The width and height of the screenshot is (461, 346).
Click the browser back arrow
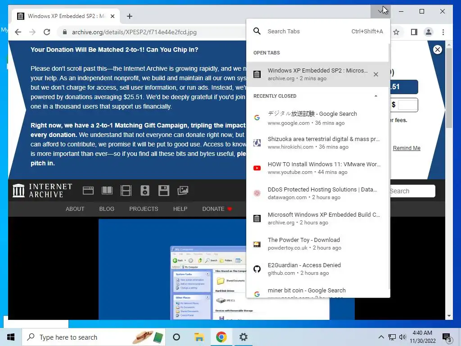pos(18,32)
